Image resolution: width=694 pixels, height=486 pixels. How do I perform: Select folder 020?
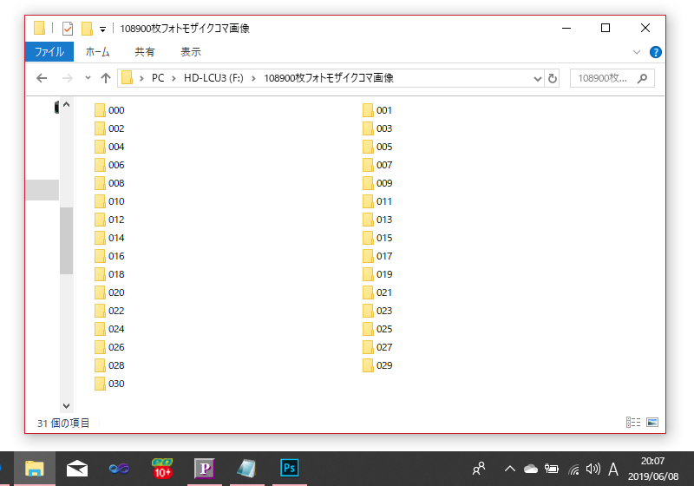point(109,292)
